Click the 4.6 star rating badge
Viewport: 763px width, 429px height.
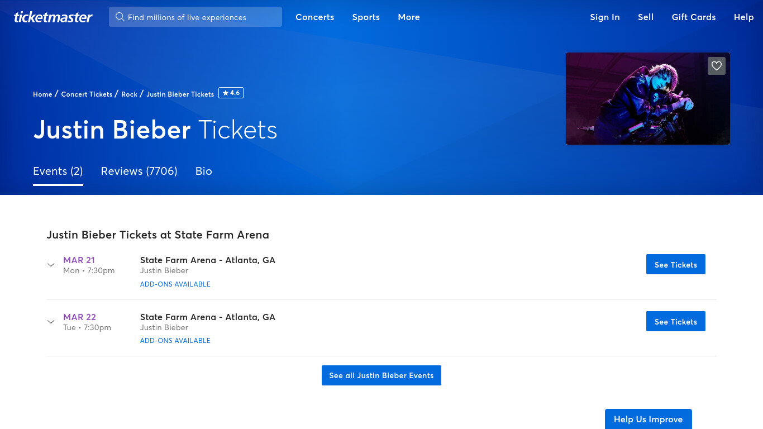[x=231, y=93]
